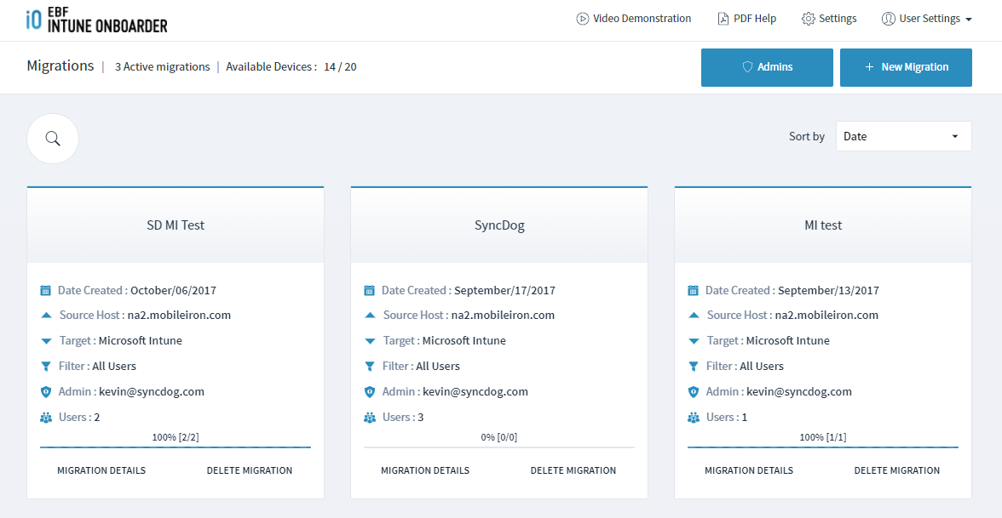Click date October/06/2017
1002x518 pixels.
[x=173, y=290]
